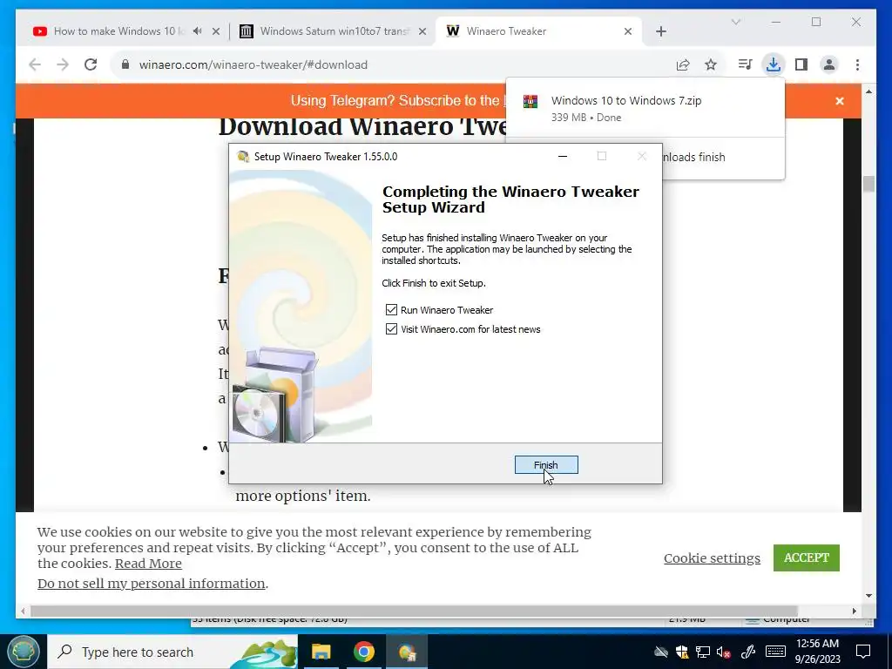Dismiss the orange Telegram banner
892x669 pixels.
(840, 101)
